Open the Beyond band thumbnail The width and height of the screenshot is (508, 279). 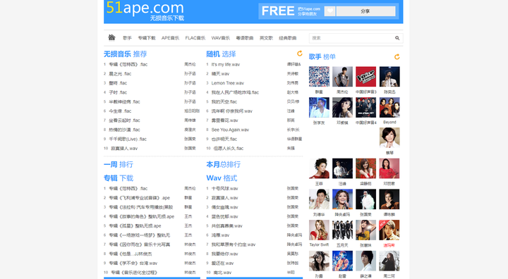[389, 107]
